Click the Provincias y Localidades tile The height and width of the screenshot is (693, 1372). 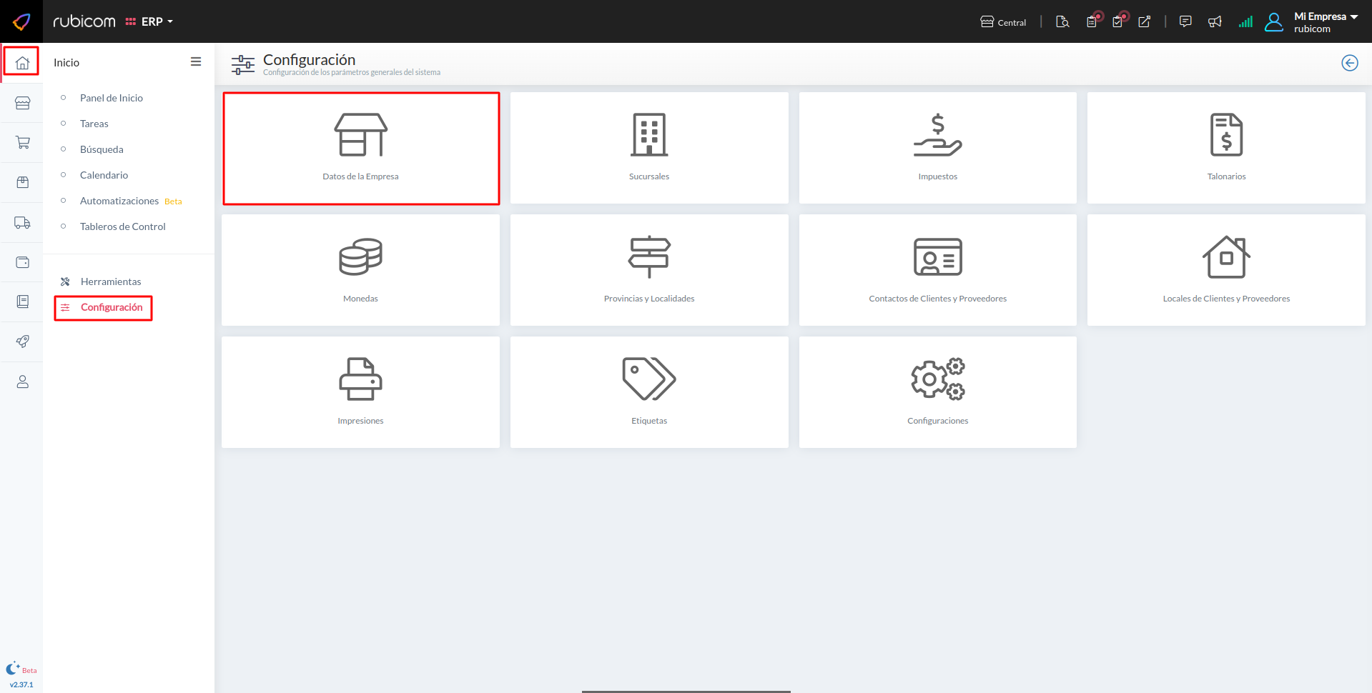(648, 270)
